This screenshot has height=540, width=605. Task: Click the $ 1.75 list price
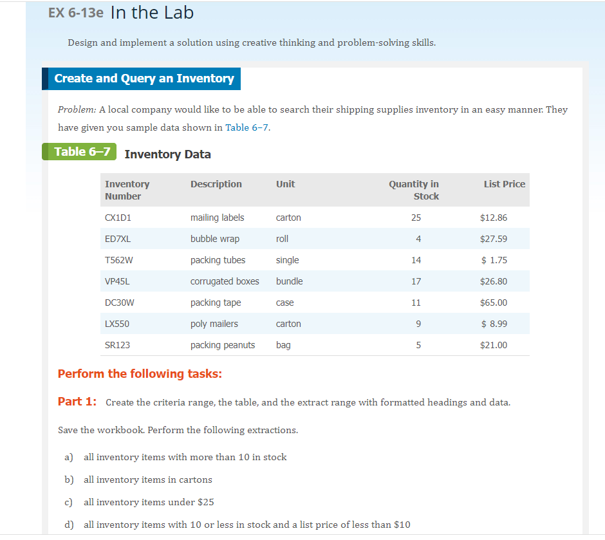pos(494,260)
